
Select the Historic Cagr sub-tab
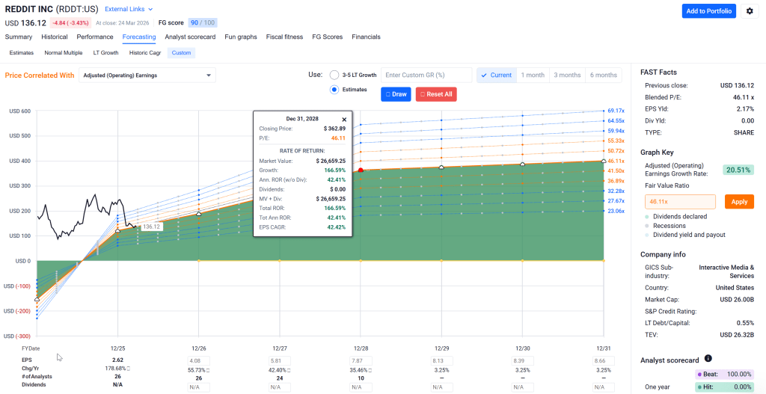pos(145,53)
